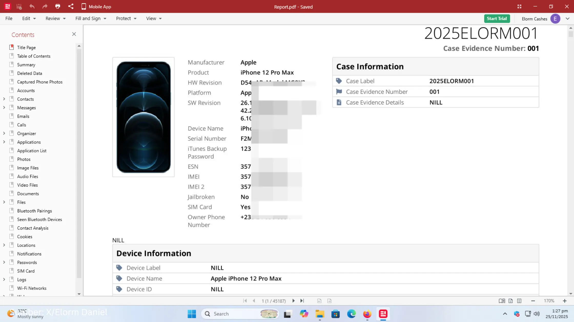The image size is (574, 322).
Task: Click the print icon in title bar
Action: (58, 6)
